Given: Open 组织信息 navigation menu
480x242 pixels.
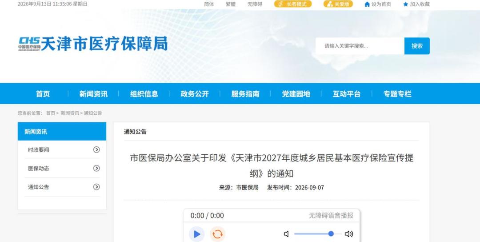Looking at the screenshot, I should 144,94.
